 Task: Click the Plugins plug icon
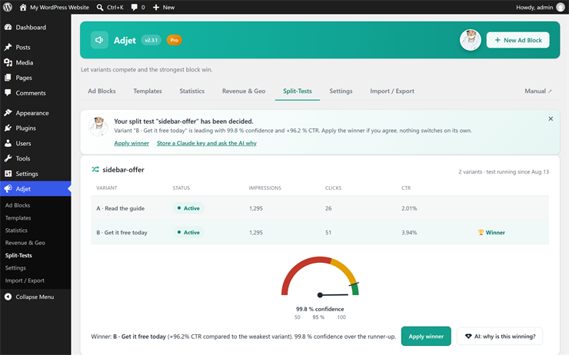[8, 128]
